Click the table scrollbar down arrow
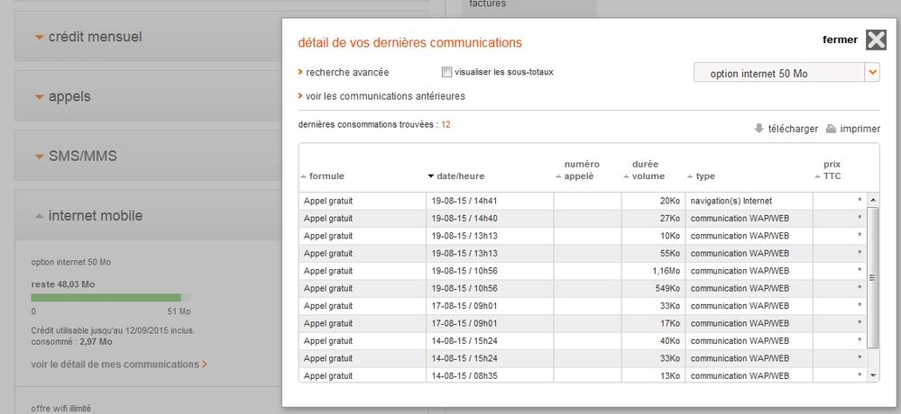This screenshot has height=414, width=901. pyautogui.click(x=873, y=375)
